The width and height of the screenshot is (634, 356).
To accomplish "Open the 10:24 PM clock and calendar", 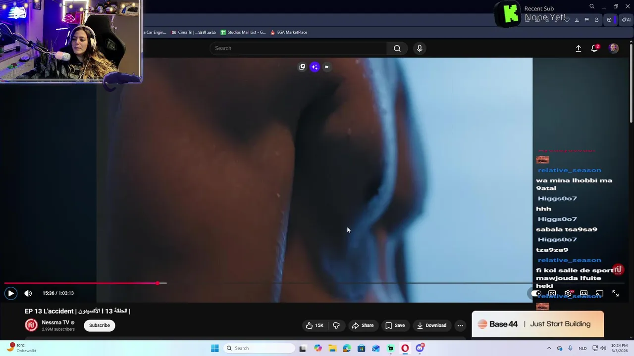I will [x=619, y=348].
